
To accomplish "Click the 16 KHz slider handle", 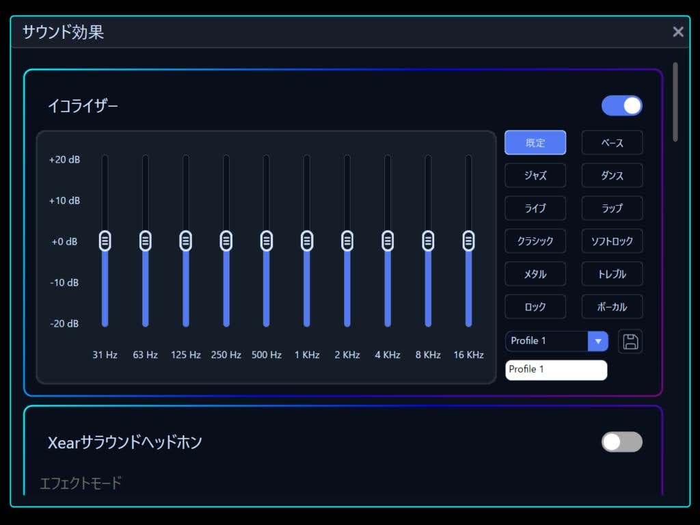I will click(x=468, y=241).
